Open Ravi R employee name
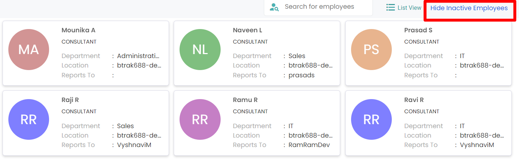 [414, 100]
